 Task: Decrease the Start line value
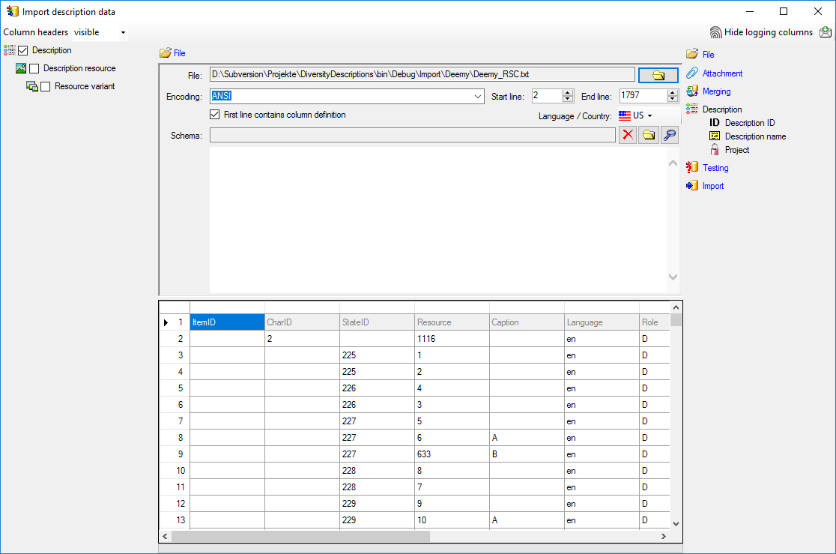click(568, 99)
